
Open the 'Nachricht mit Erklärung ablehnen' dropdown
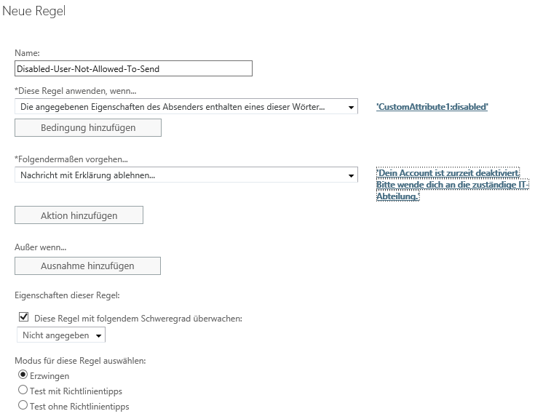tap(186, 175)
